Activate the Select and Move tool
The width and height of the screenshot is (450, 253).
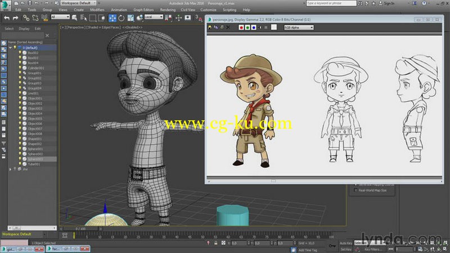(112, 18)
